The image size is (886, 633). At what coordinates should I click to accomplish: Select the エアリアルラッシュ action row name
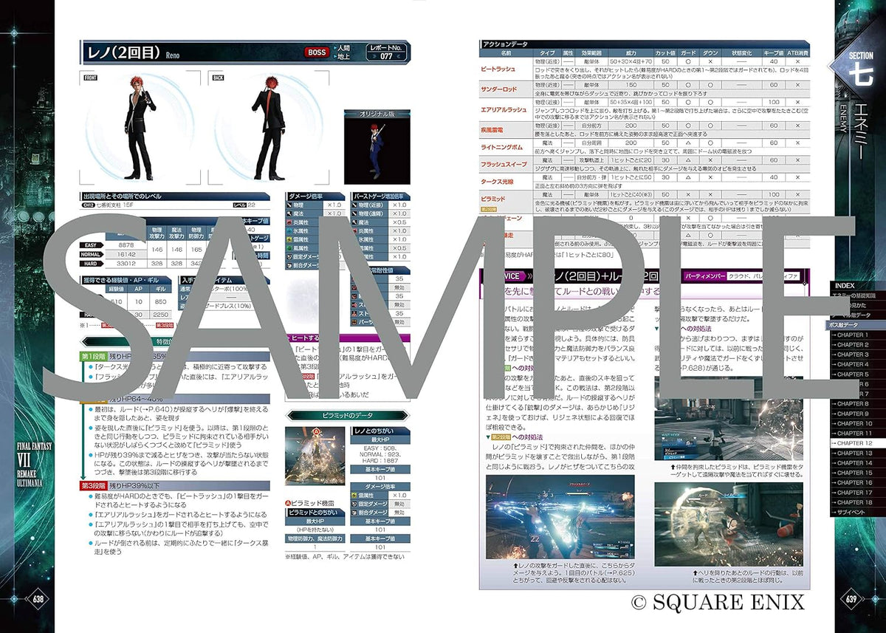505,110
